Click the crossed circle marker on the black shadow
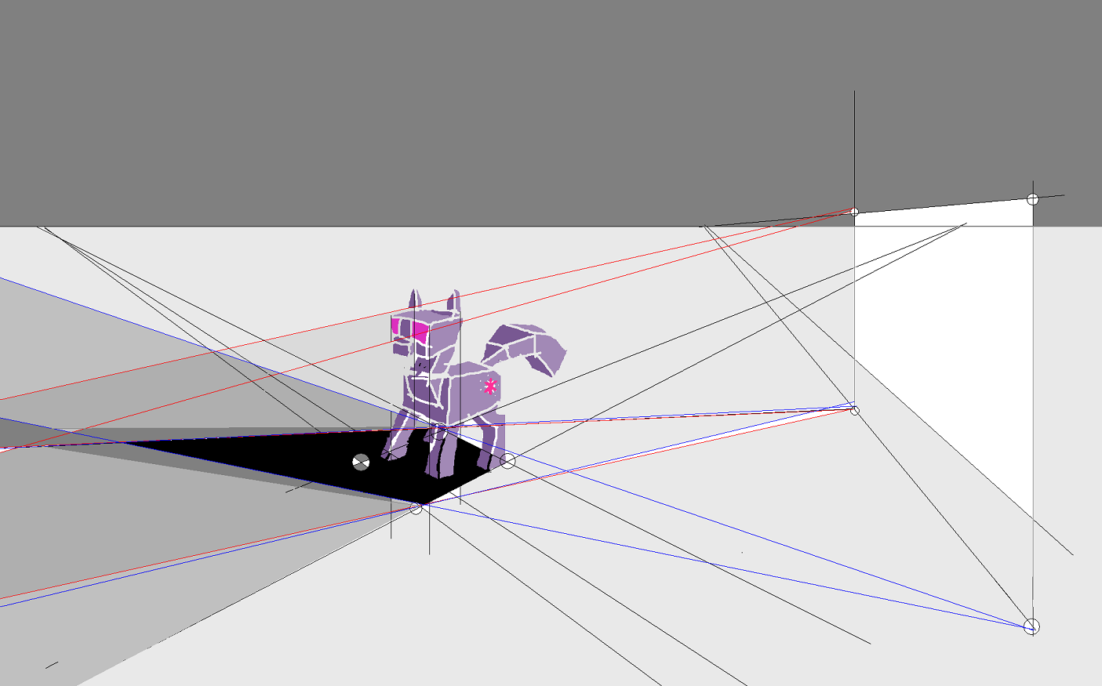This screenshot has height=686, width=1102. point(361,463)
